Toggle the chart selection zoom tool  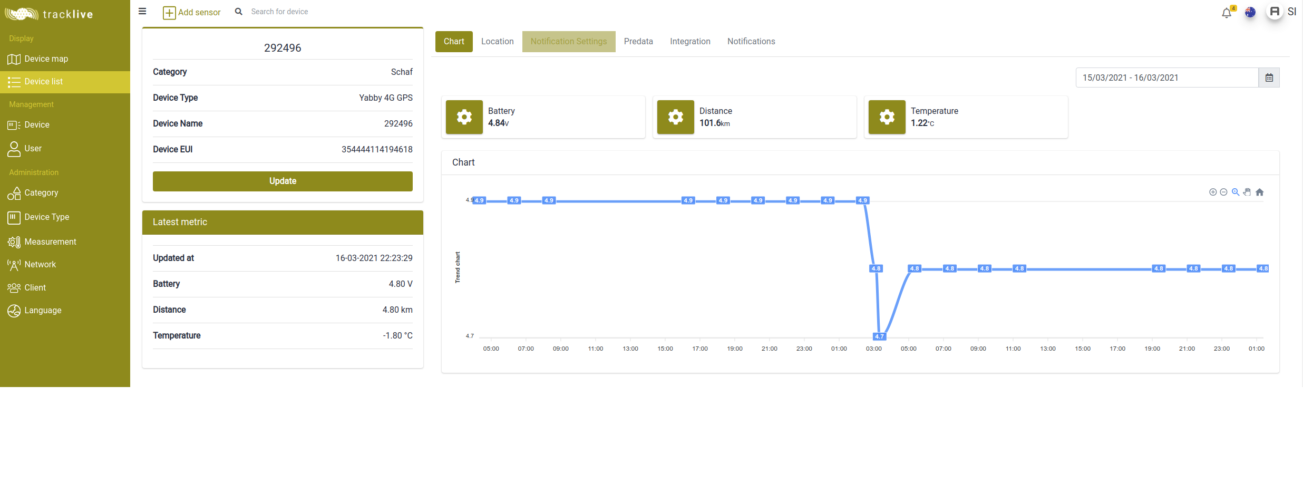click(1235, 192)
